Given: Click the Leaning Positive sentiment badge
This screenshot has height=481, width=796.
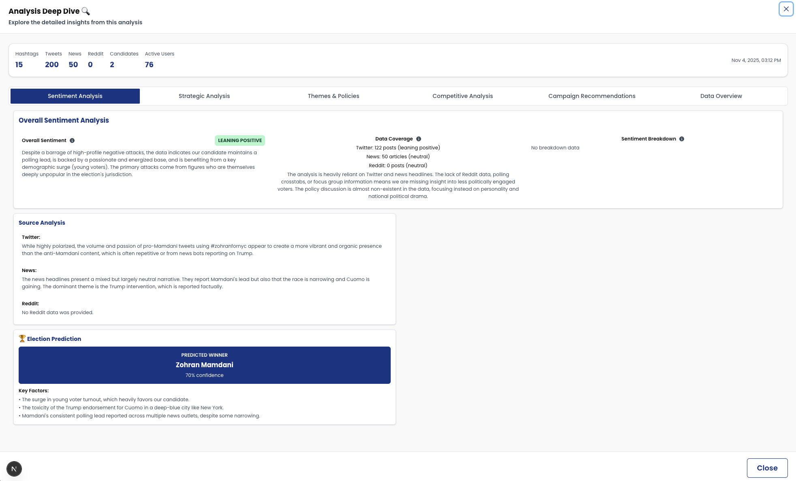Looking at the screenshot, I should click(240, 140).
